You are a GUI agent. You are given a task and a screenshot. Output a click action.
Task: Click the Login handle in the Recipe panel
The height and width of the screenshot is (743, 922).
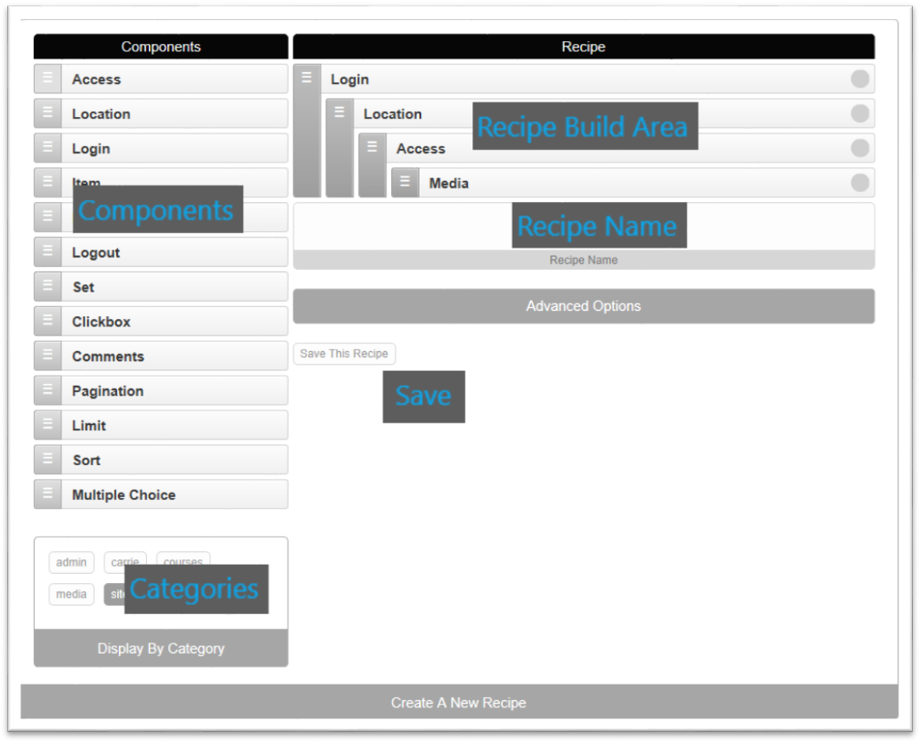(x=307, y=131)
